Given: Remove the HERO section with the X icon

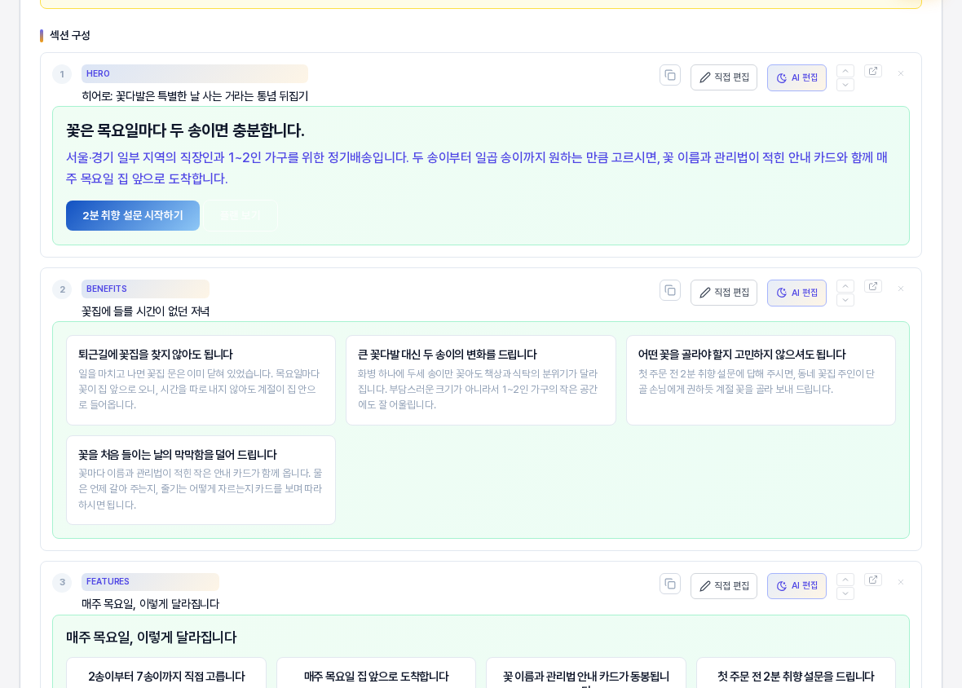Looking at the screenshot, I should [901, 73].
